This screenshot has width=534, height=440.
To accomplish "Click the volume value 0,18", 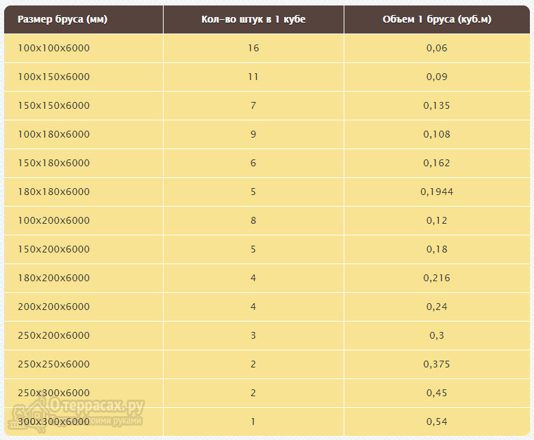I will [x=437, y=249].
